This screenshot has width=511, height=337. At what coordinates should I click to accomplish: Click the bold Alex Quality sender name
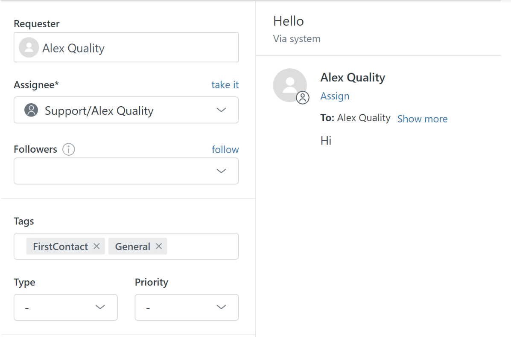click(353, 78)
